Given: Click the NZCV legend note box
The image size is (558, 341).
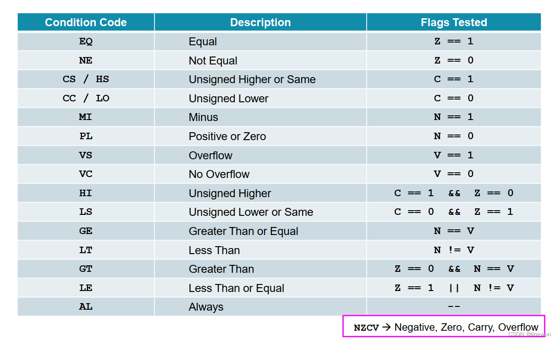Looking at the screenshot, I should click(445, 327).
